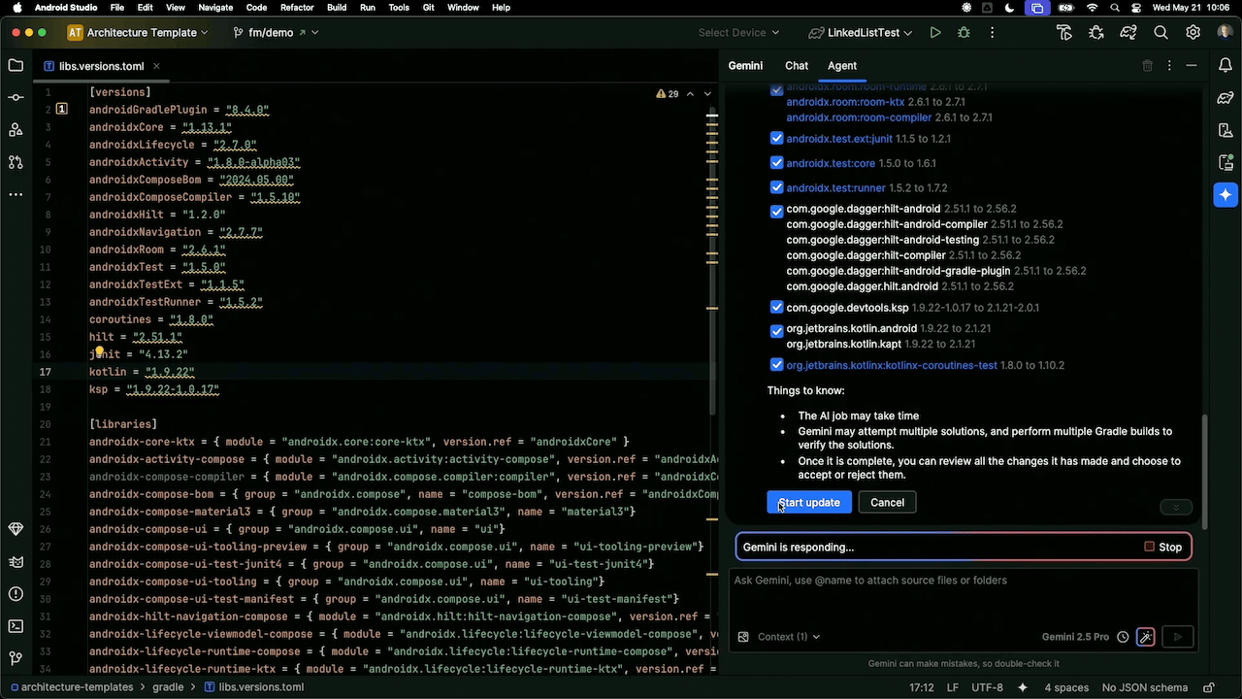Open the user account avatar

coord(1226,32)
